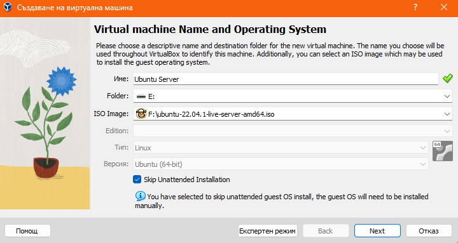Click the Име label
The height and width of the screenshot is (243, 458).
point(121,79)
